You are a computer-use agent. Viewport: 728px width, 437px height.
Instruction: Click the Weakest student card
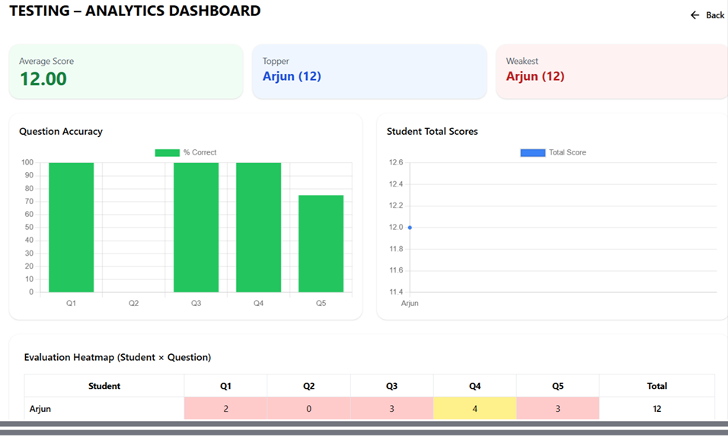(611, 72)
